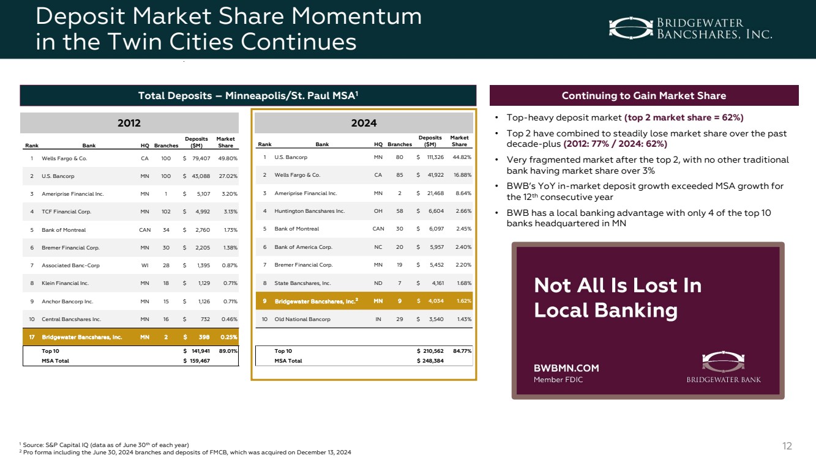Select the 'Not All Is Lost In Local Banking' headline
Image resolution: width=816 pixels, height=458 pixels.
point(618,298)
